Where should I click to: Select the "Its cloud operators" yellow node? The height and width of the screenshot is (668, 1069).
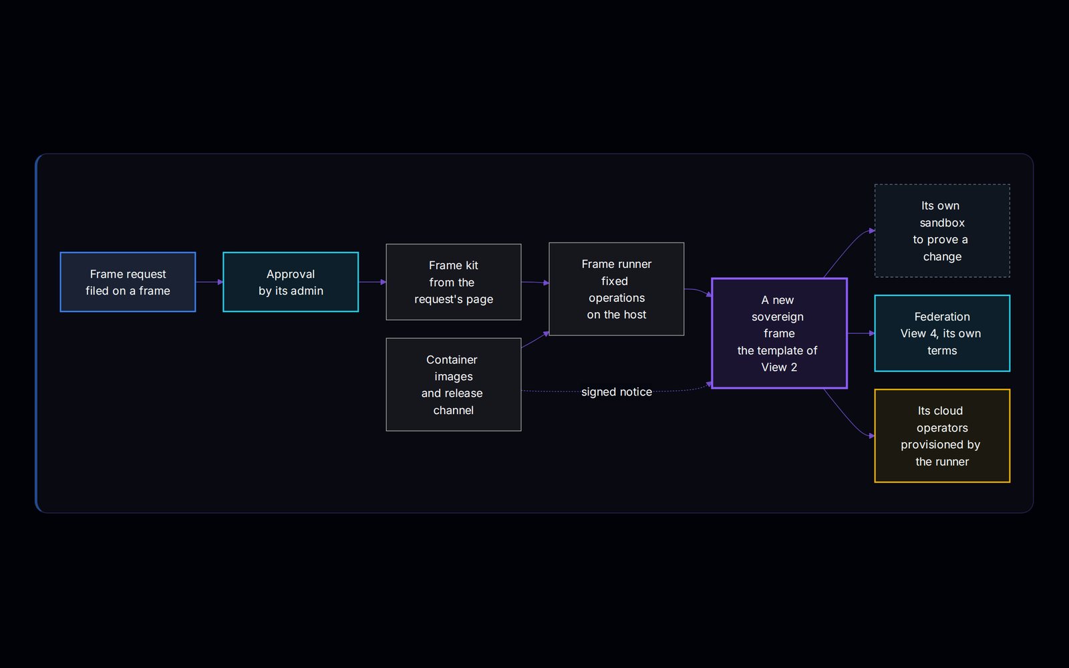point(942,436)
